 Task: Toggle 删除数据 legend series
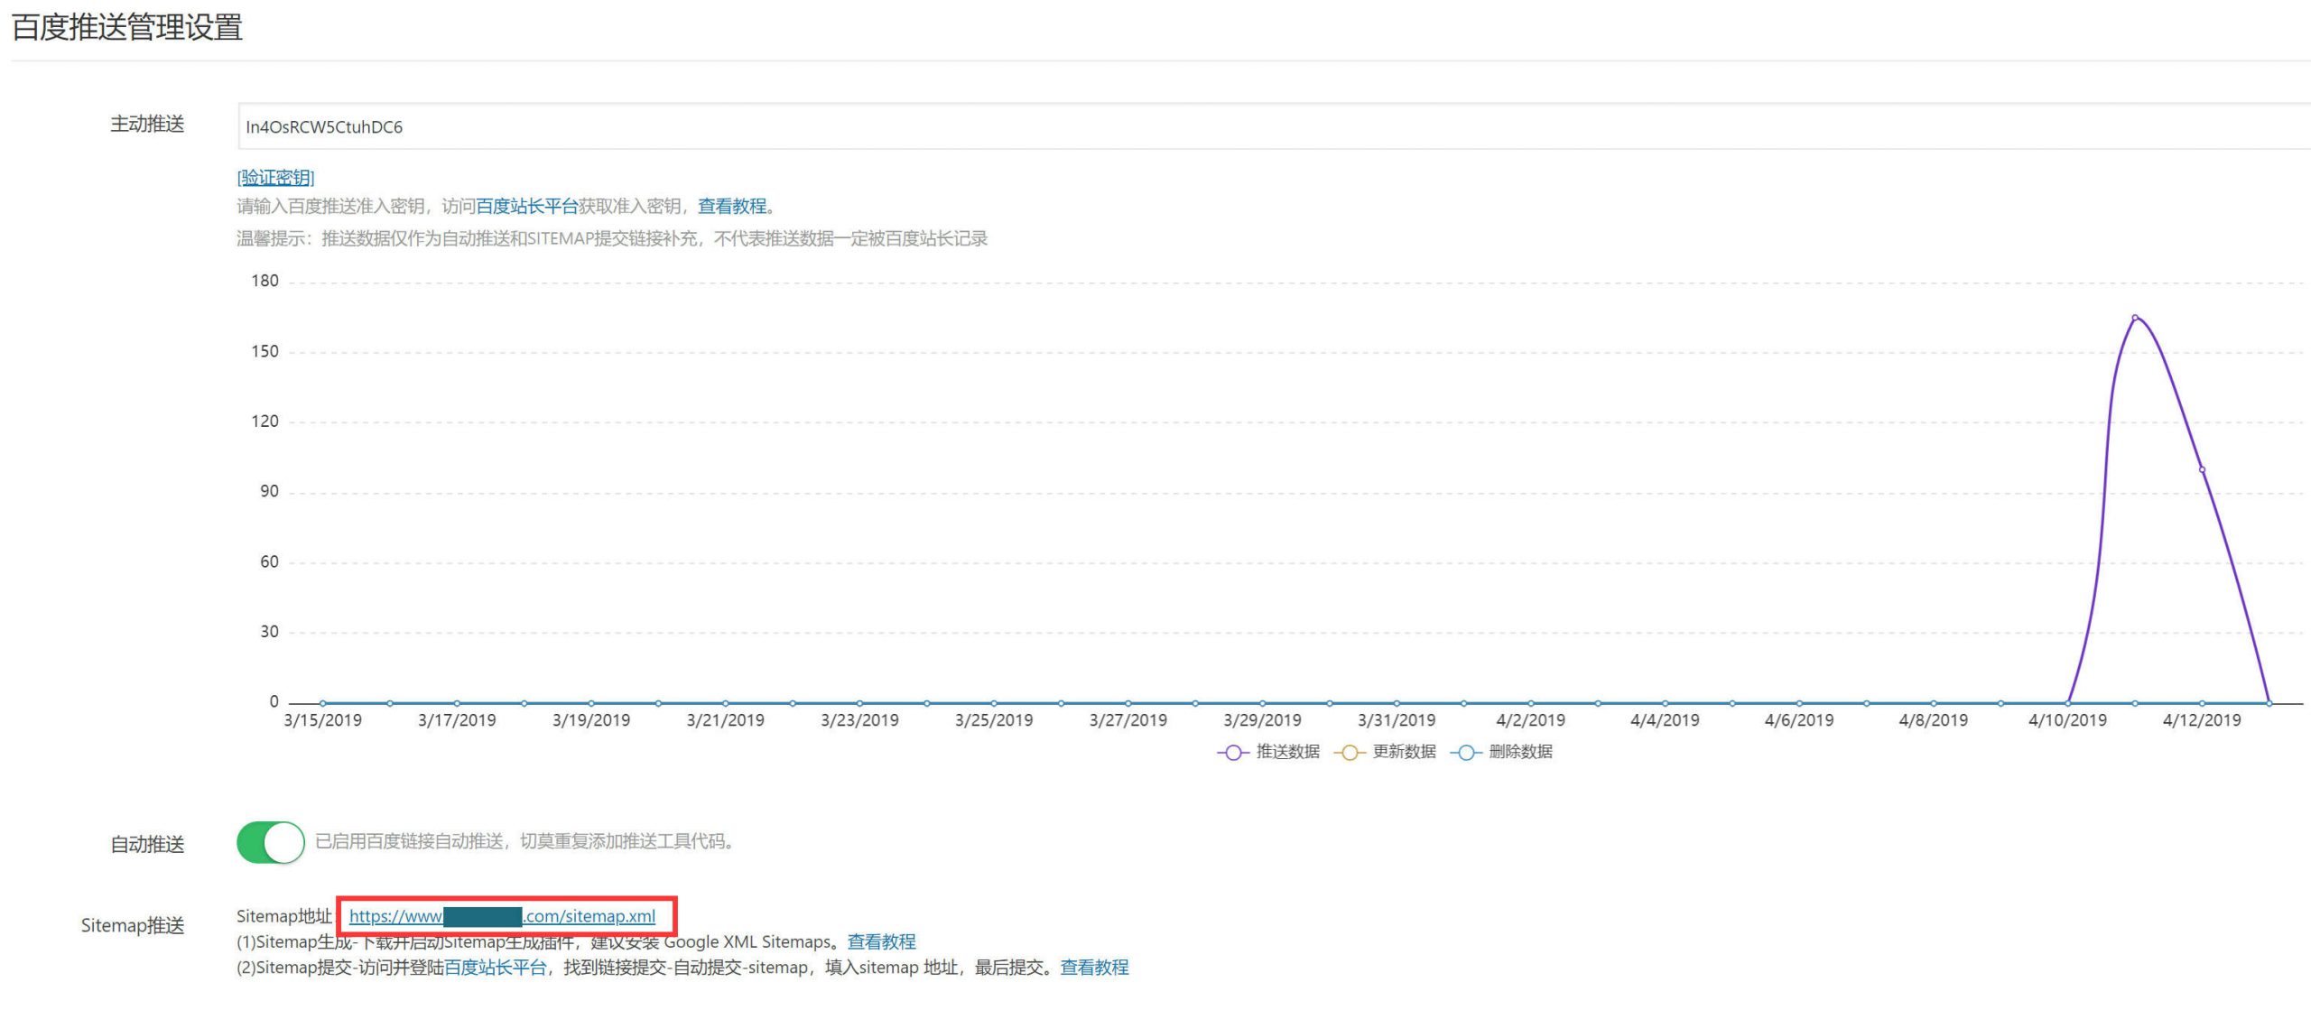pyautogui.click(x=1520, y=752)
